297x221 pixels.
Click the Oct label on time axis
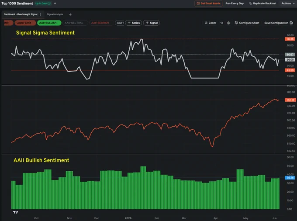click(36, 218)
